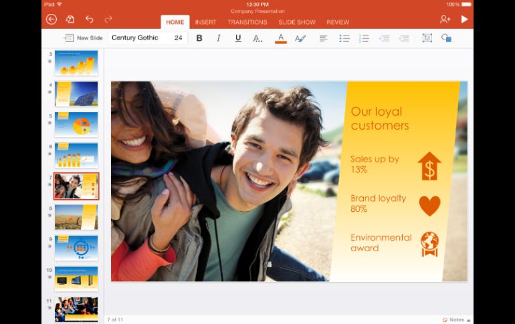
Task: Open the font color picker
Action: (x=281, y=38)
